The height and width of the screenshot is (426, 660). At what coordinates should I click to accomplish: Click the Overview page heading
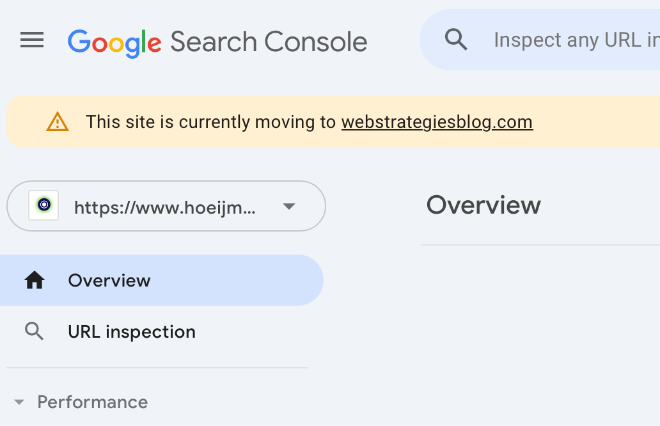pos(483,205)
